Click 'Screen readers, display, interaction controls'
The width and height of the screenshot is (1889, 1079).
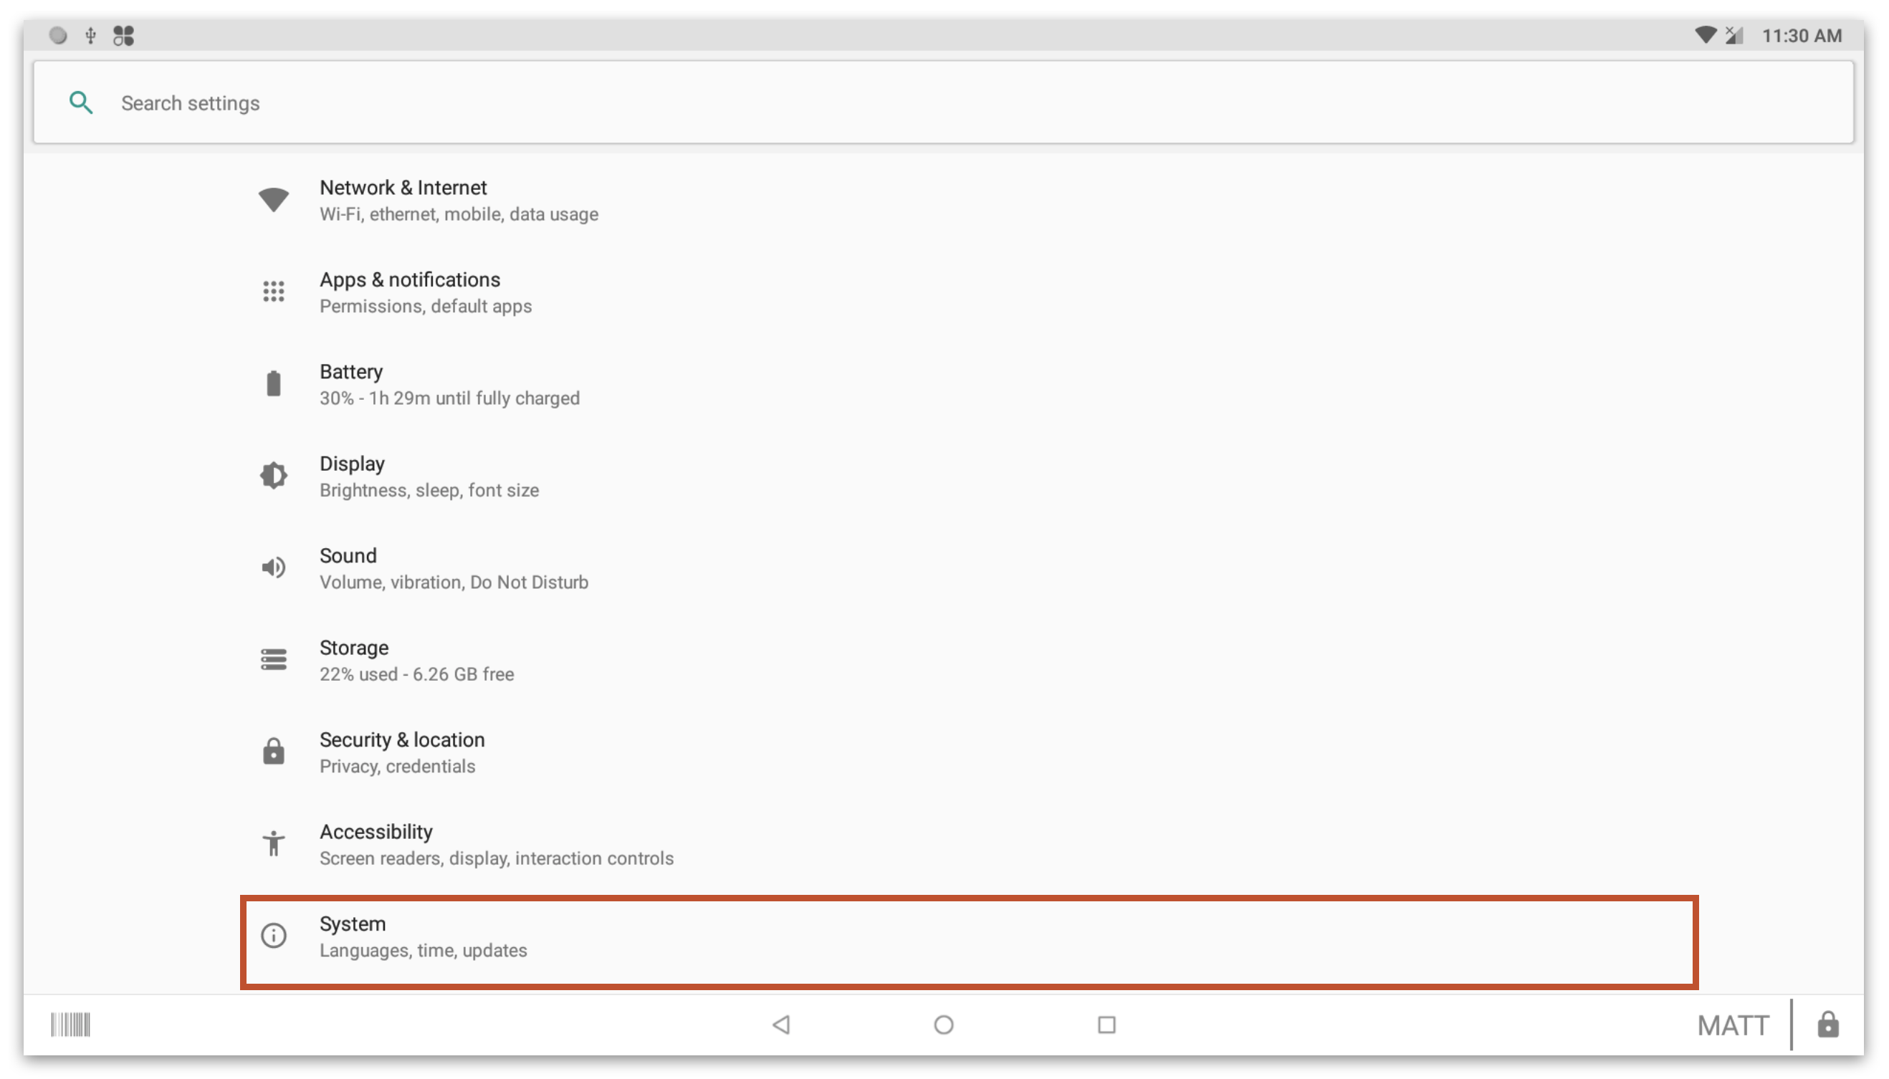click(497, 858)
